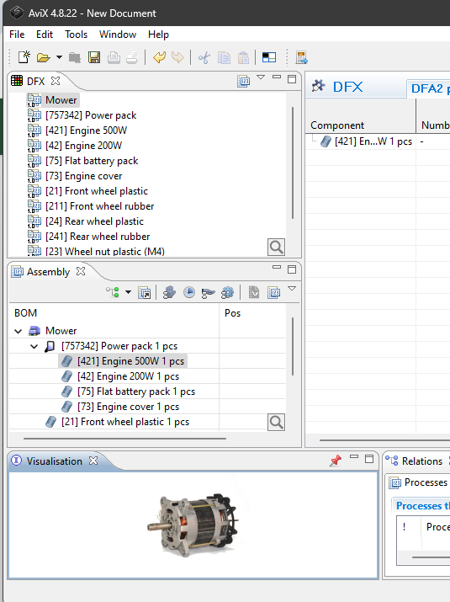Open the Help menu
The width and height of the screenshot is (450, 602).
(x=158, y=35)
